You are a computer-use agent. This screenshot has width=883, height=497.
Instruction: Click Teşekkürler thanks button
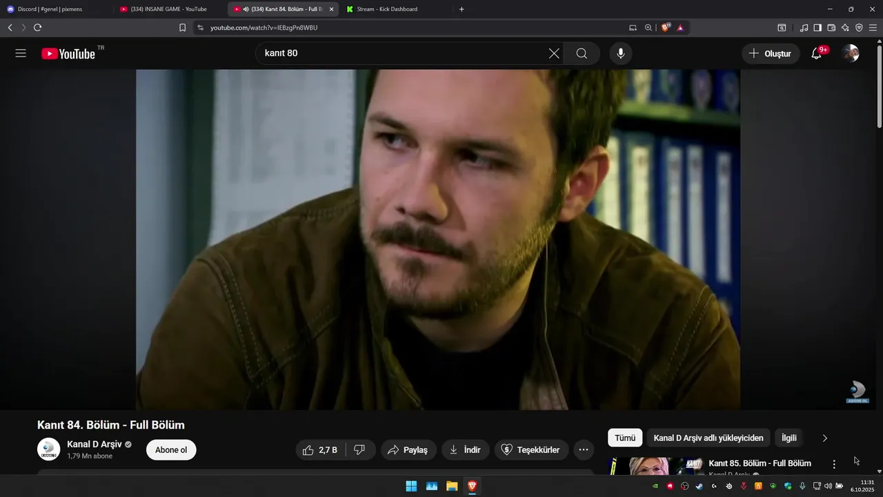[x=532, y=450]
